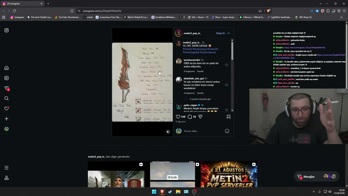Click the Yorum ekle comment field

point(203,131)
